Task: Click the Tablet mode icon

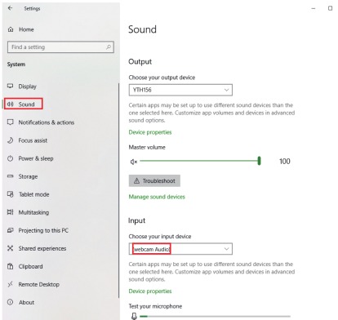Action: 10,194
